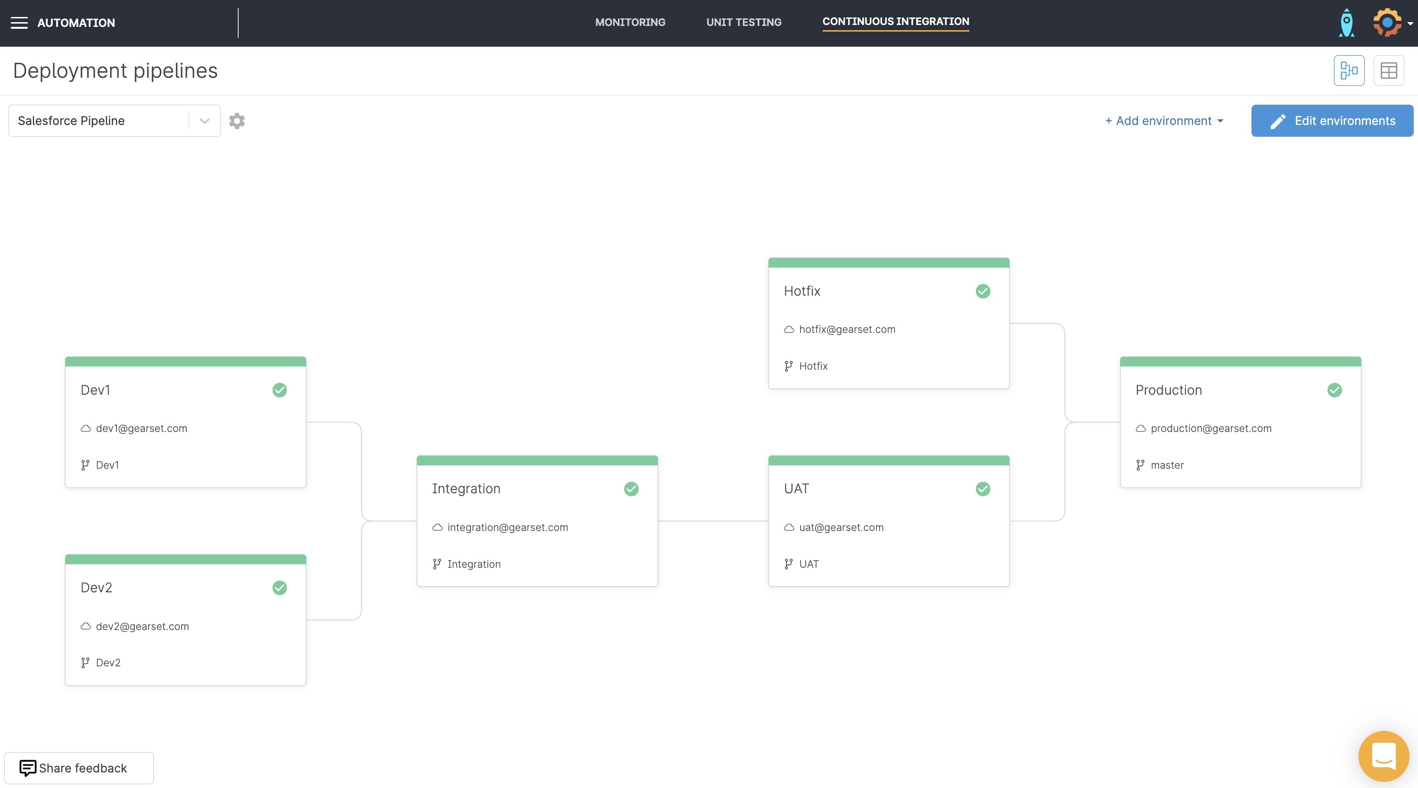Click the rocket icon in header
1418x788 pixels.
pos(1346,23)
